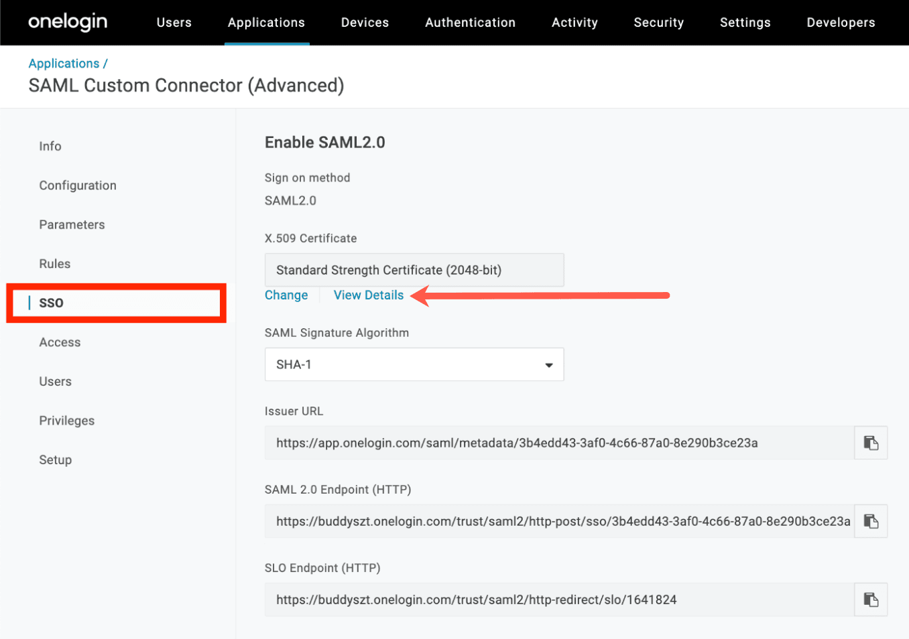Copy the SAML 2.0 Endpoint URL
Screen dimensions: 909x639
pyautogui.click(x=871, y=521)
